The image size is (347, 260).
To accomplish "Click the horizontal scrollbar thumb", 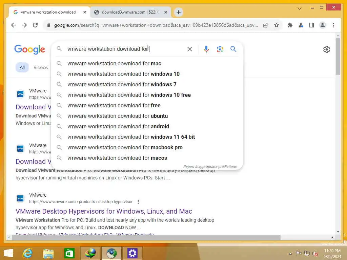I will pyautogui.click(x=146, y=237).
